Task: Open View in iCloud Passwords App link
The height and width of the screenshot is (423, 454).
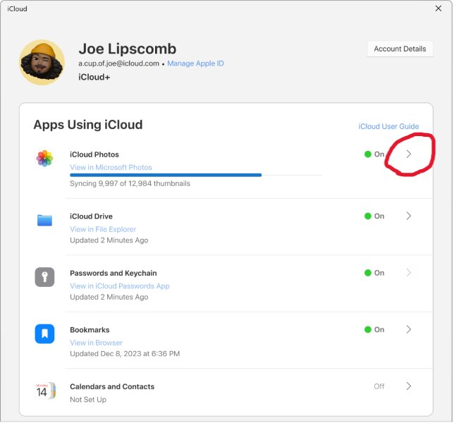Action: [x=120, y=286]
